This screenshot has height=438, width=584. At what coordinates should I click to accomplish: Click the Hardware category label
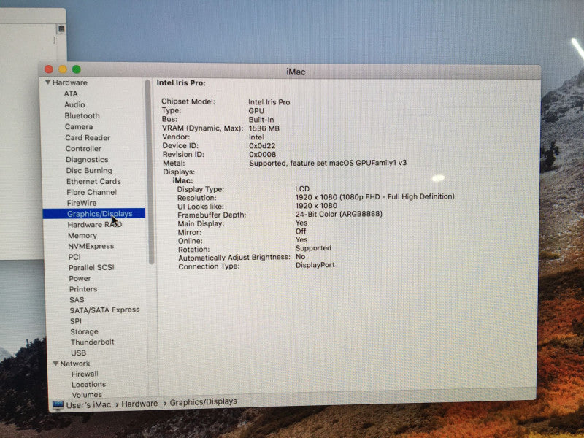pos(69,82)
